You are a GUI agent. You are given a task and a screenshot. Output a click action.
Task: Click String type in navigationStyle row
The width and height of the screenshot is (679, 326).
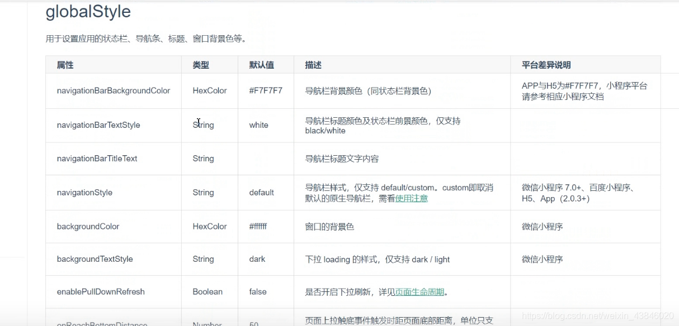coord(203,193)
